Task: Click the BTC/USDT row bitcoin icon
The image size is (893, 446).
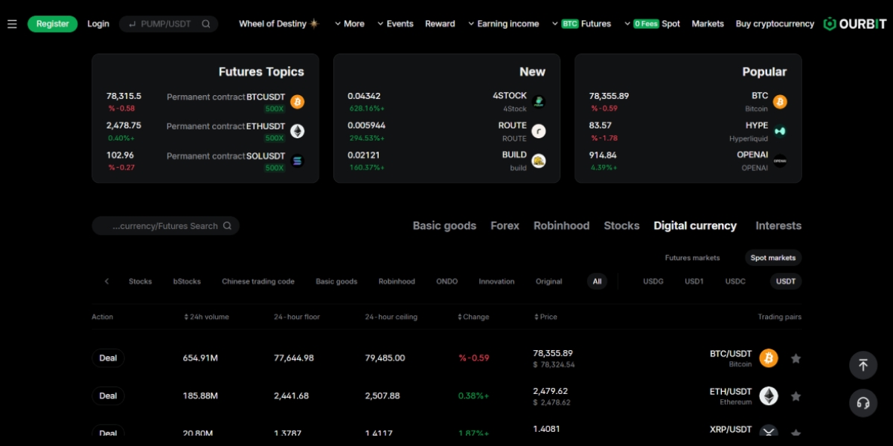Action: tap(769, 358)
